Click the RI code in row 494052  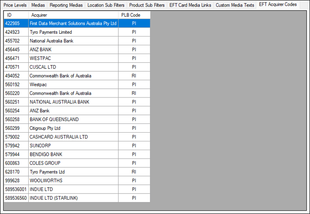point(134,76)
